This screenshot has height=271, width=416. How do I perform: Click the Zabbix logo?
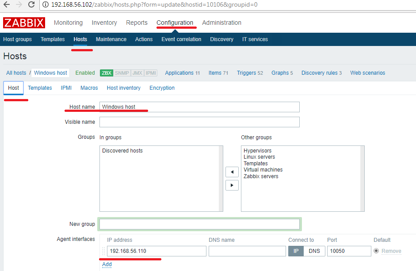(24, 23)
